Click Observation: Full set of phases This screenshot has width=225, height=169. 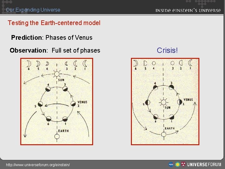55,50
